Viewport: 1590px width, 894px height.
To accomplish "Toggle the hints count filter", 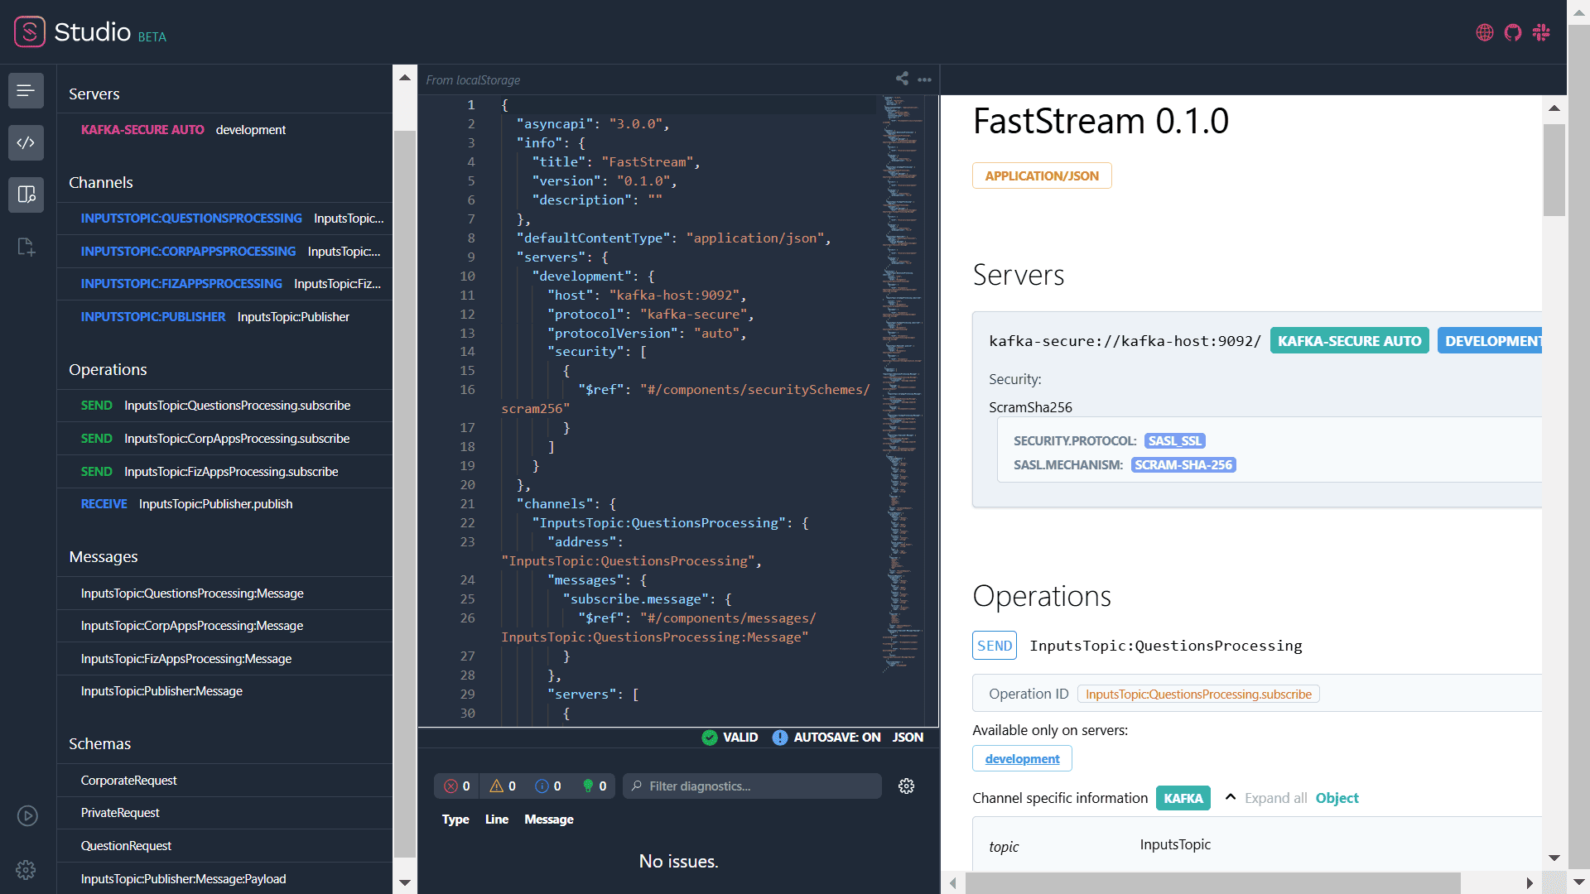I will (x=594, y=786).
